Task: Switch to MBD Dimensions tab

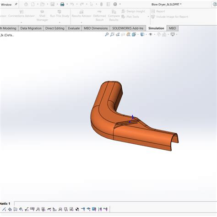Action: (x=96, y=28)
